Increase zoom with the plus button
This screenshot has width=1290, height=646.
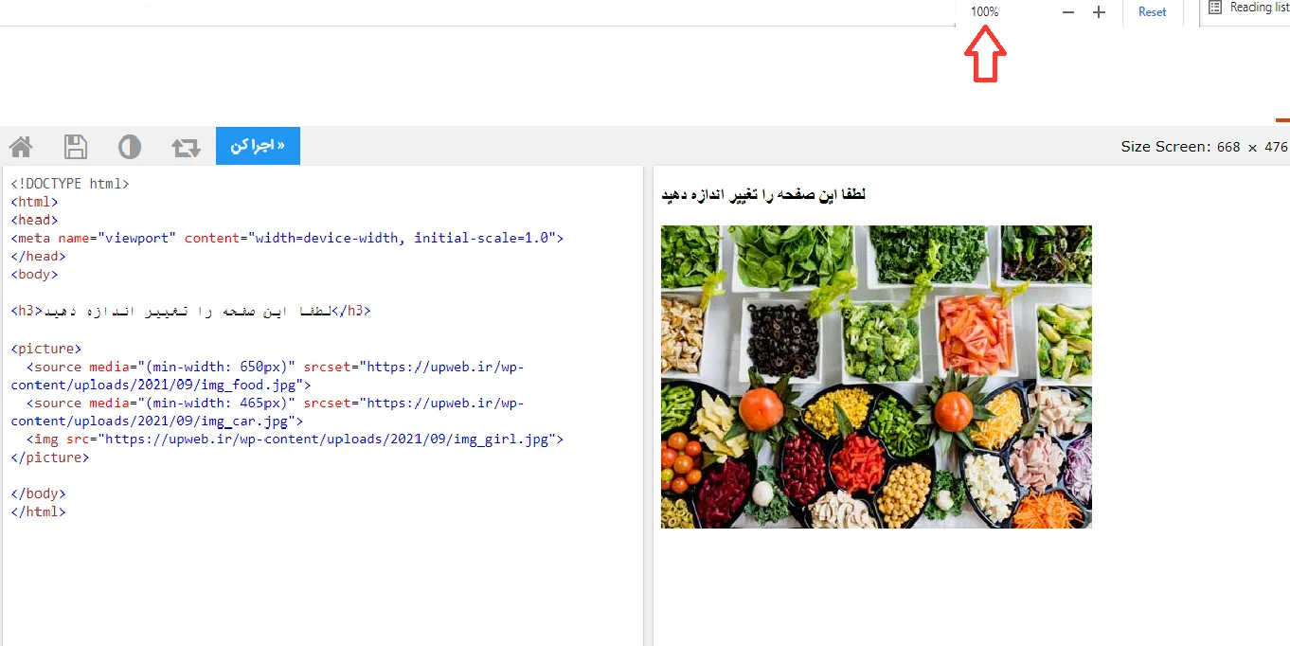point(1099,12)
